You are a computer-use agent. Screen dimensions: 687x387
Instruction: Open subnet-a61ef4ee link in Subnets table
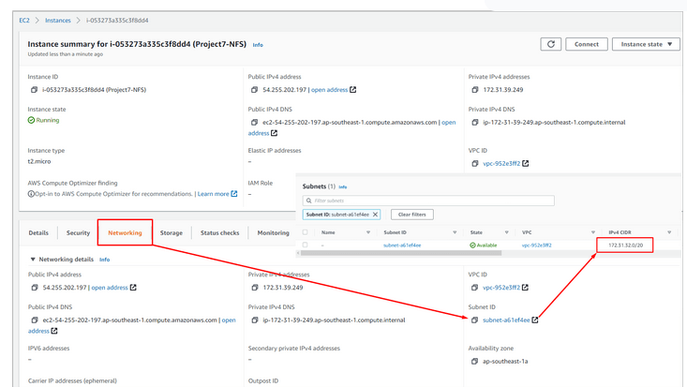point(402,246)
